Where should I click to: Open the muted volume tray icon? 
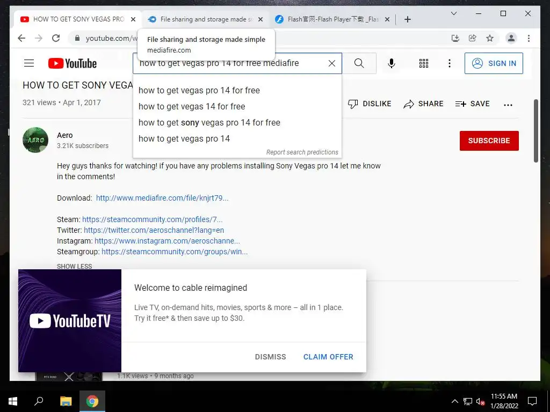pos(480,401)
